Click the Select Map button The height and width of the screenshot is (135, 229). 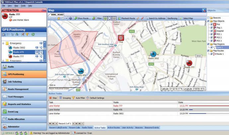click(187, 18)
